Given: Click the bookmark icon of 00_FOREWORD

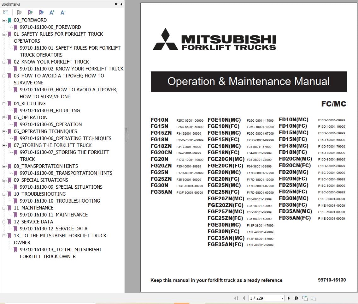Looking at the screenshot, I should [x=9, y=20].
